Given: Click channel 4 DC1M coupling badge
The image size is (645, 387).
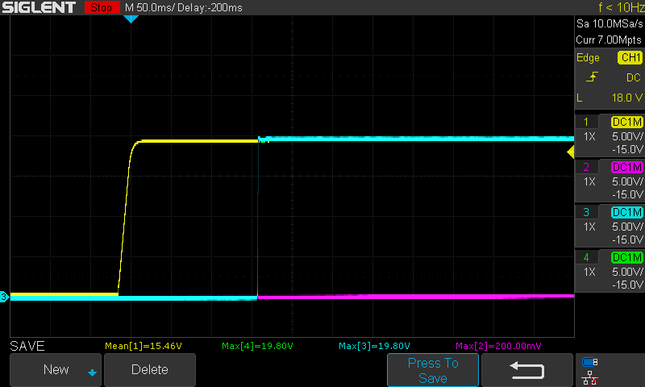Looking at the screenshot, I should click(x=627, y=257).
